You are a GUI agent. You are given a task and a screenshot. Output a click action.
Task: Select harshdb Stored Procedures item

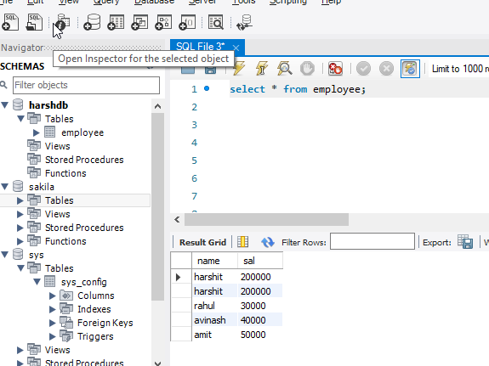click(84, 160)
